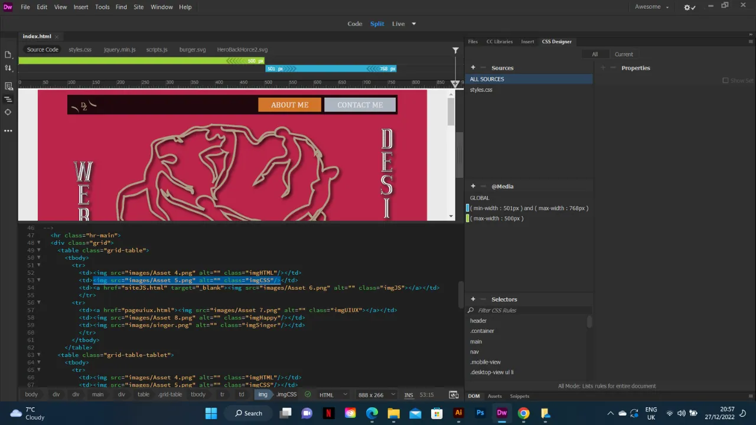Show hidden system tray icons chevron
This screenshot has height=425, width=756.
(610, 413)
